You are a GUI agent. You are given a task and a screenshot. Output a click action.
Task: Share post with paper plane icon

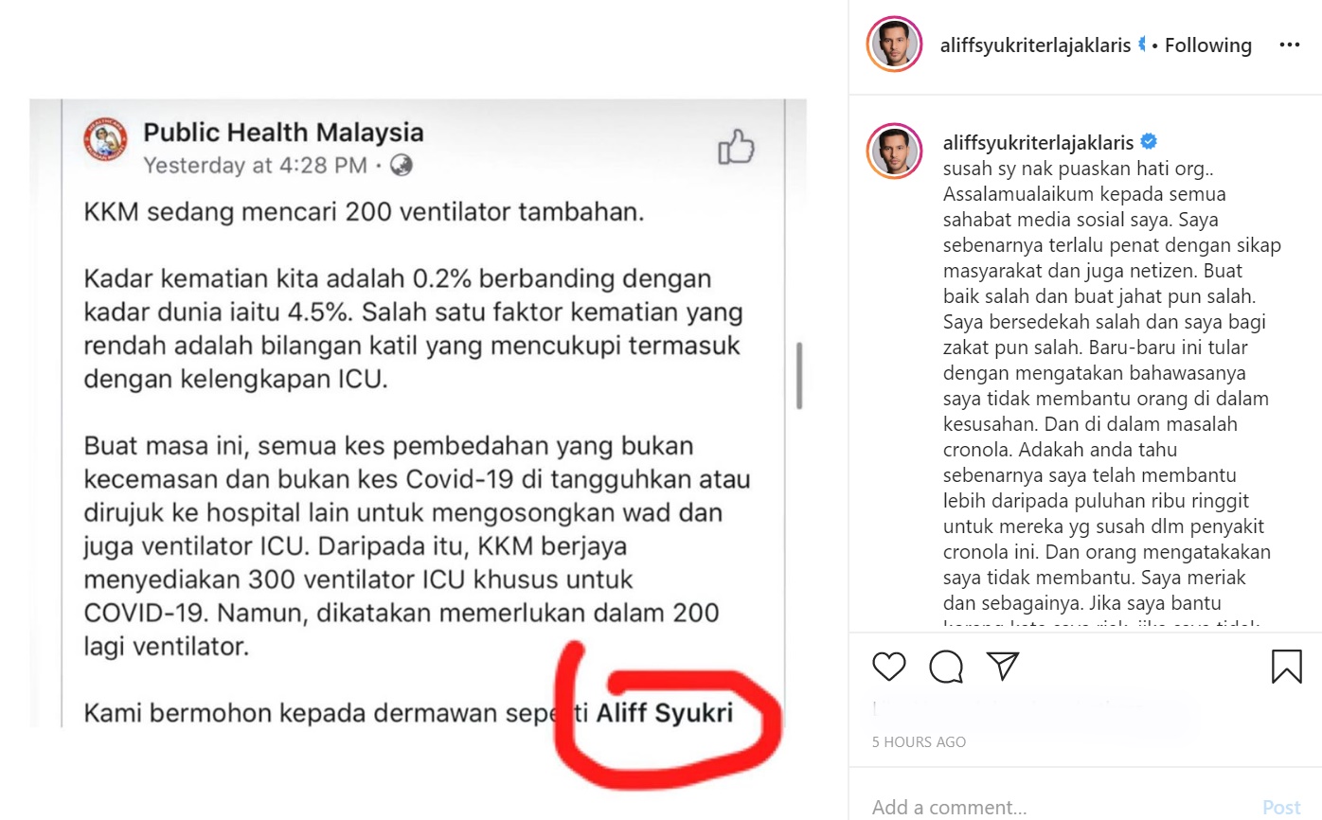click(1003, 666)
